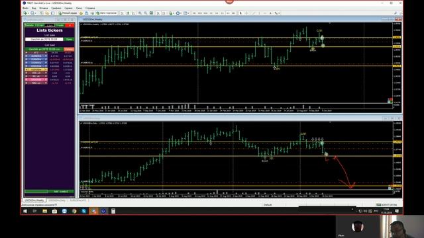Viewport: 424px width, 238px height.
Task: Open the Справка menu
Action: coord(90,8)
